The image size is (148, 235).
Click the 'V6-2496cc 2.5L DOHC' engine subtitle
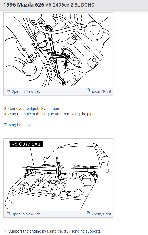coord(70,5)
